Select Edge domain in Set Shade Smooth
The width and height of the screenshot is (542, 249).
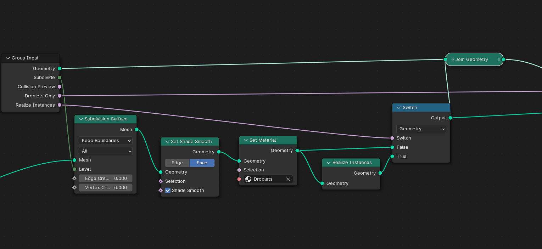pyautogui.click(x=177, y=163)
